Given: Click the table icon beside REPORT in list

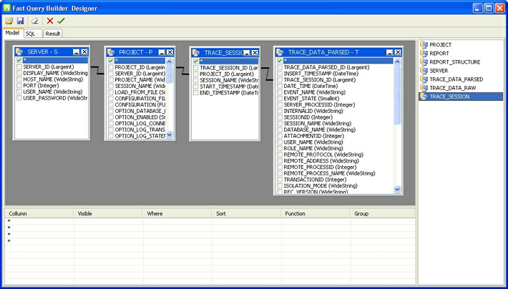Looking at the screenshot, I should point(424,54).
